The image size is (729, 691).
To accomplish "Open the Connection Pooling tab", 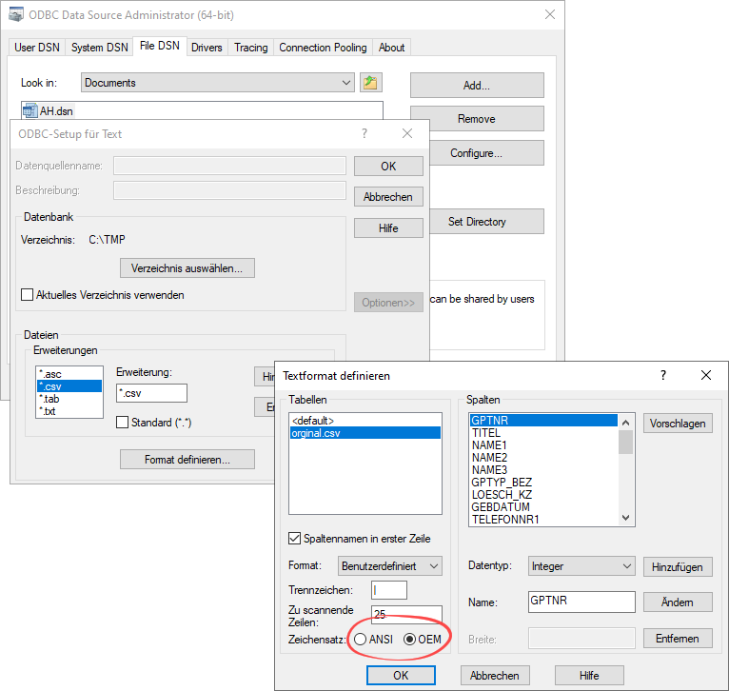I will pos(323,47).
